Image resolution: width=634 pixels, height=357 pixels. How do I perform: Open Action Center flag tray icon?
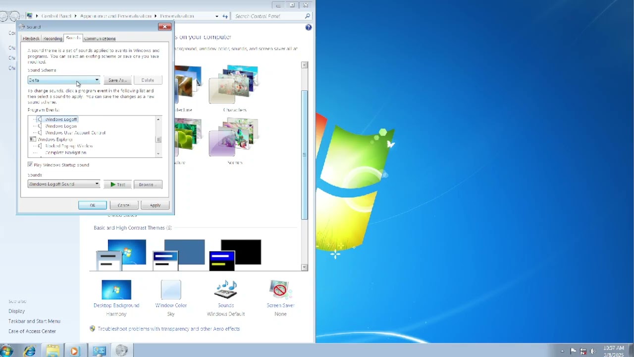pyautogui.click(x=573, y=351)
